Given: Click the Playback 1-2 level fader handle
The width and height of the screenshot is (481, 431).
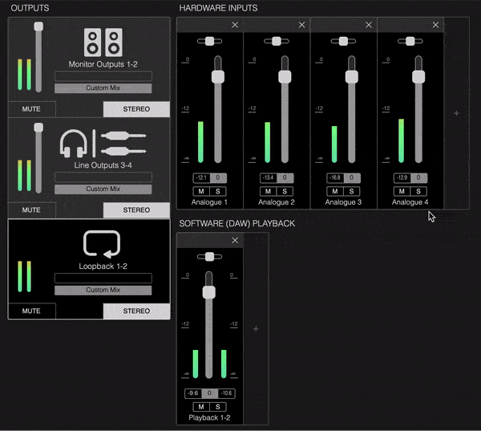Looking at the screenshot, I should click(x=209, y=292).
